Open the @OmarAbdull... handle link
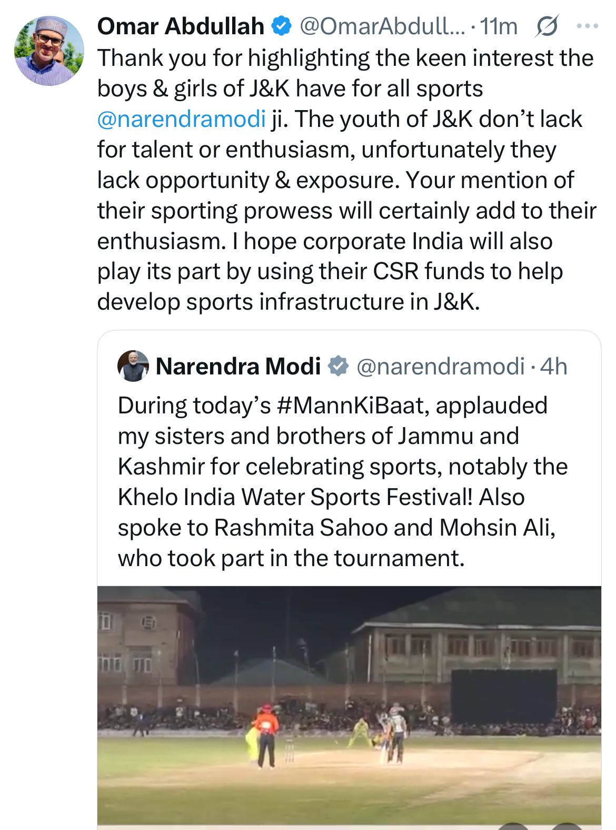 click(382, 26)
